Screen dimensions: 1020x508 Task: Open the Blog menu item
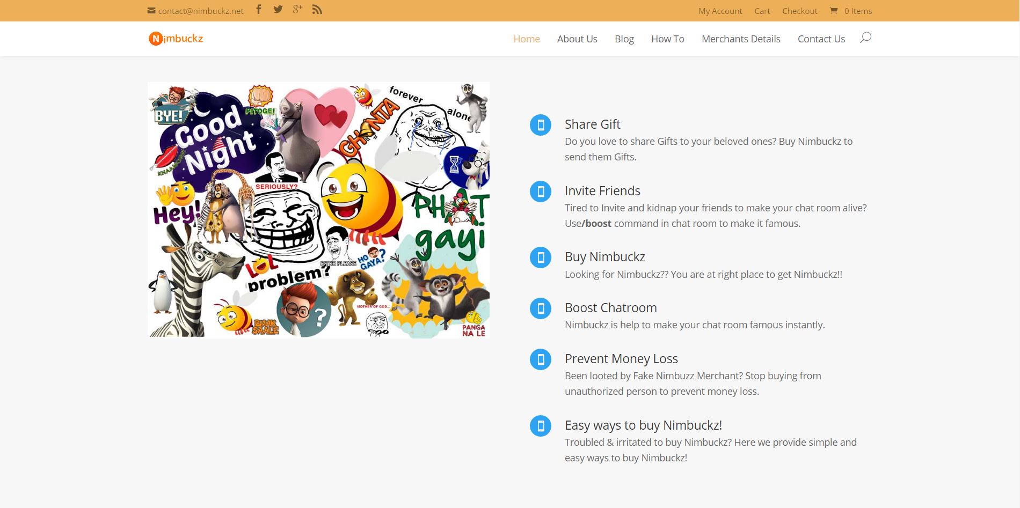(x=624, y=39)
